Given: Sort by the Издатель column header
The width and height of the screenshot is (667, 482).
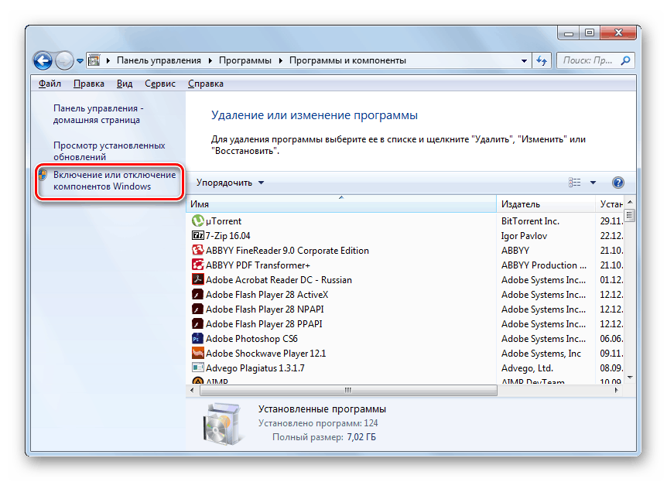Looking at the screenshot, I should tap(546, 203).
